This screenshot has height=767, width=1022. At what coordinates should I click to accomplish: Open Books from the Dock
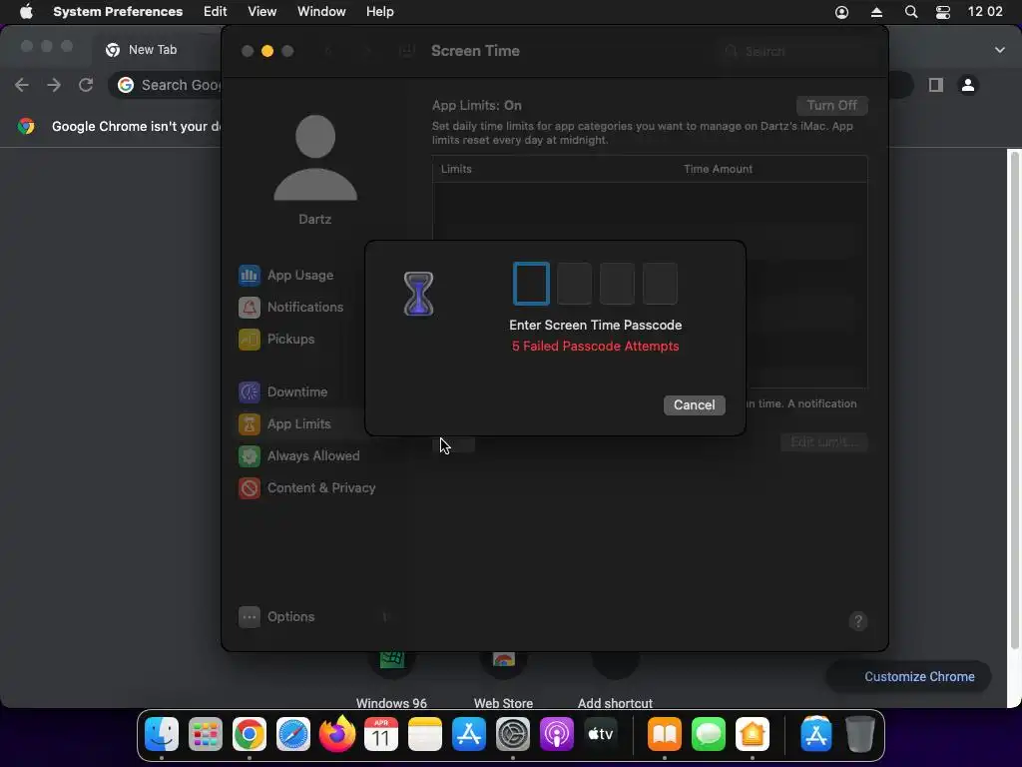point(664,734)
